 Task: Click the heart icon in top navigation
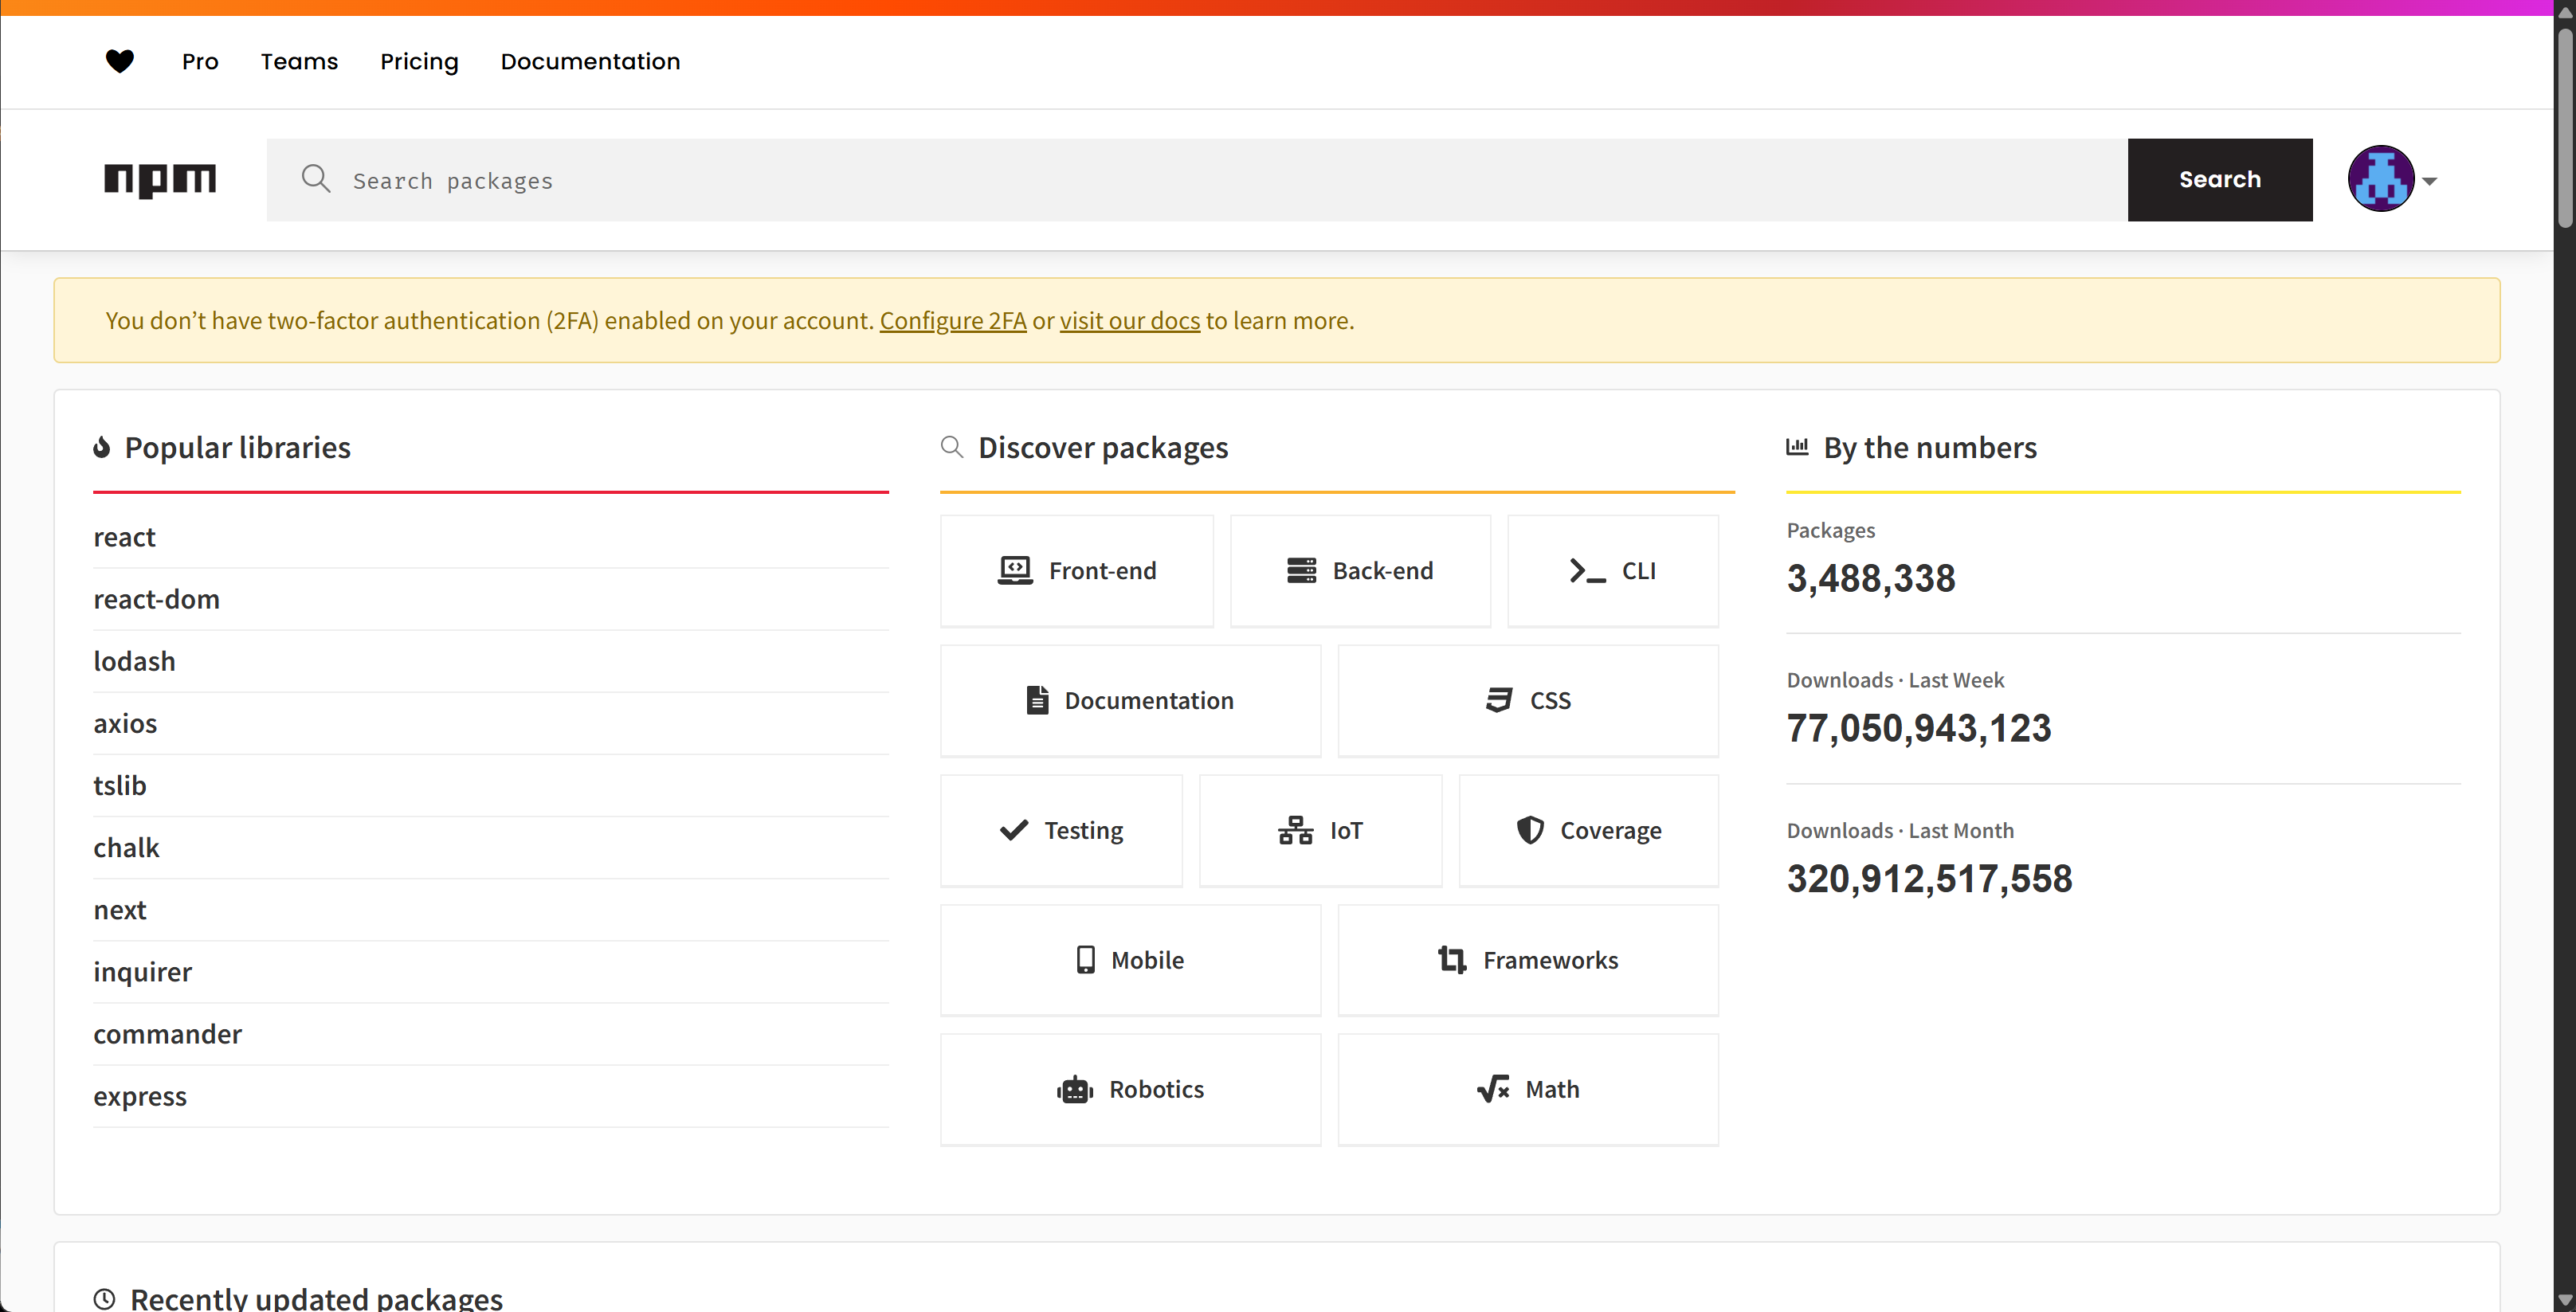point(120,62)
